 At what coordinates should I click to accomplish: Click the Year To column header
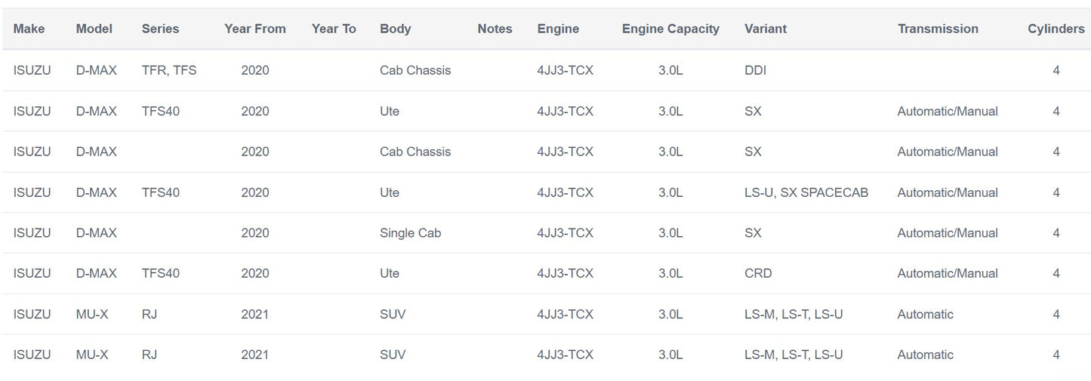point(333,29)
